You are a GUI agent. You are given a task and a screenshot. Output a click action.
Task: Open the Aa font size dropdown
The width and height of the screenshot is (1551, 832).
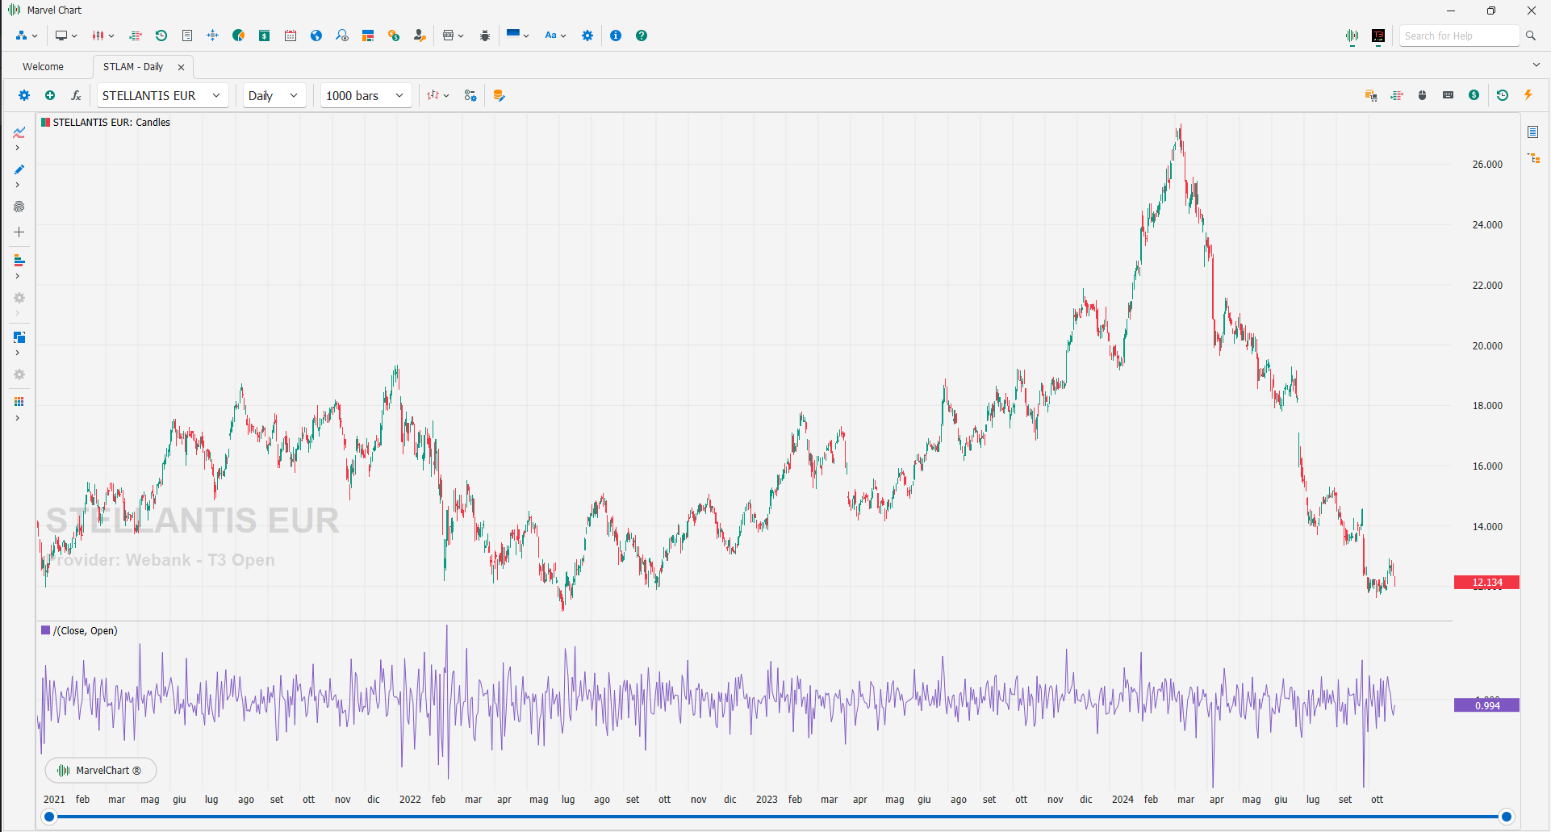[x=555, y=36]
